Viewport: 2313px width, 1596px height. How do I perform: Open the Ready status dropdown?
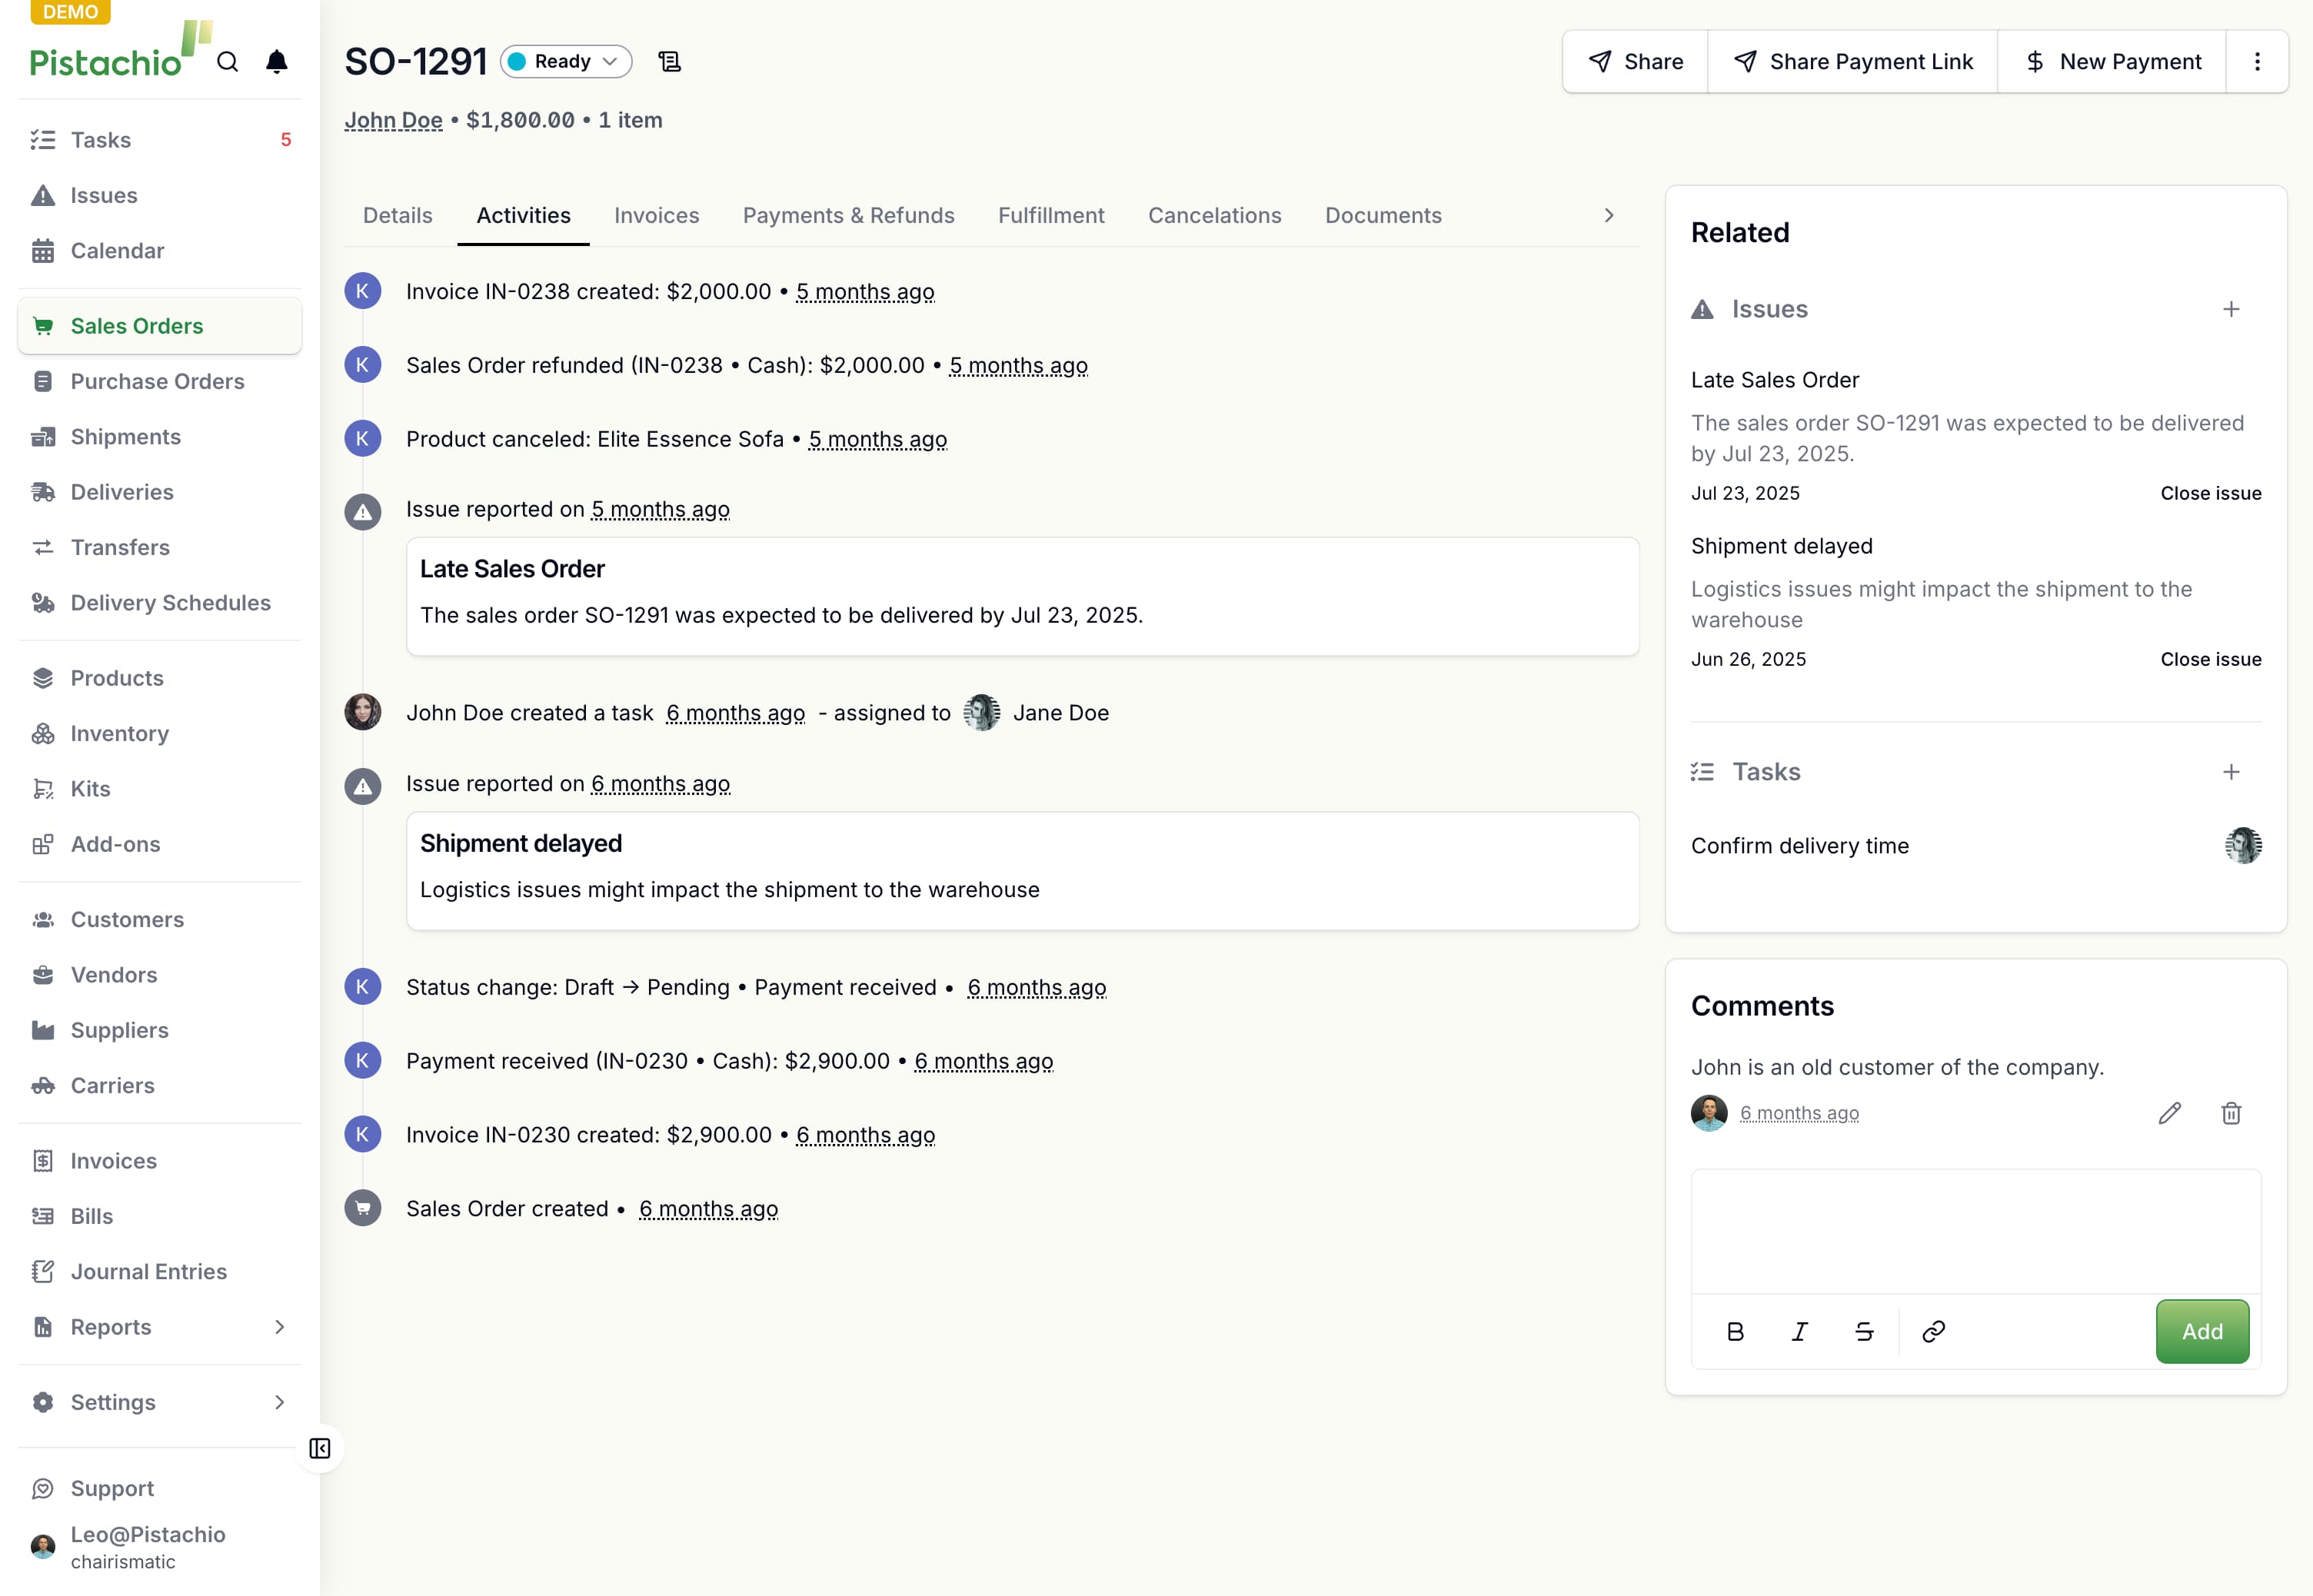coord(566,62)
